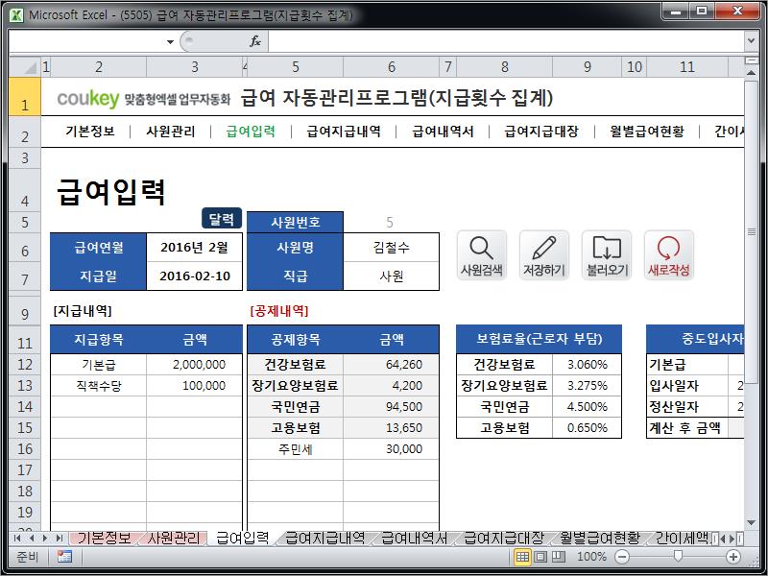Open the 급여지급내역 sheet tab
768x576 pixels.
(x=324, y=539)
